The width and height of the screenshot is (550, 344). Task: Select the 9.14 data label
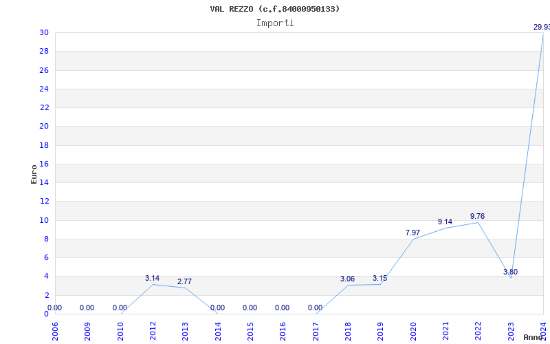point(445,222)
